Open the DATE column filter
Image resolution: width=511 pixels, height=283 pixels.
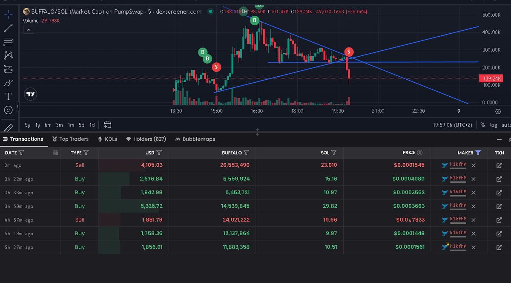click(x=21, y=153)
